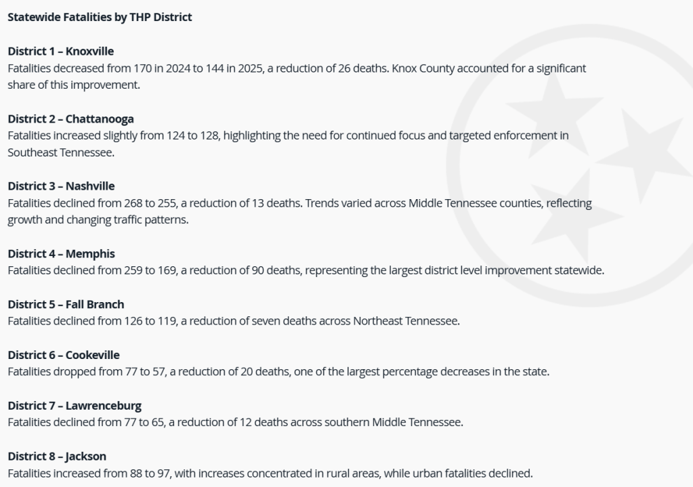The image size is (693, 487).
Task: Click the 'Statewide Fatalities by THP District' heading
Action: [100, 18]
